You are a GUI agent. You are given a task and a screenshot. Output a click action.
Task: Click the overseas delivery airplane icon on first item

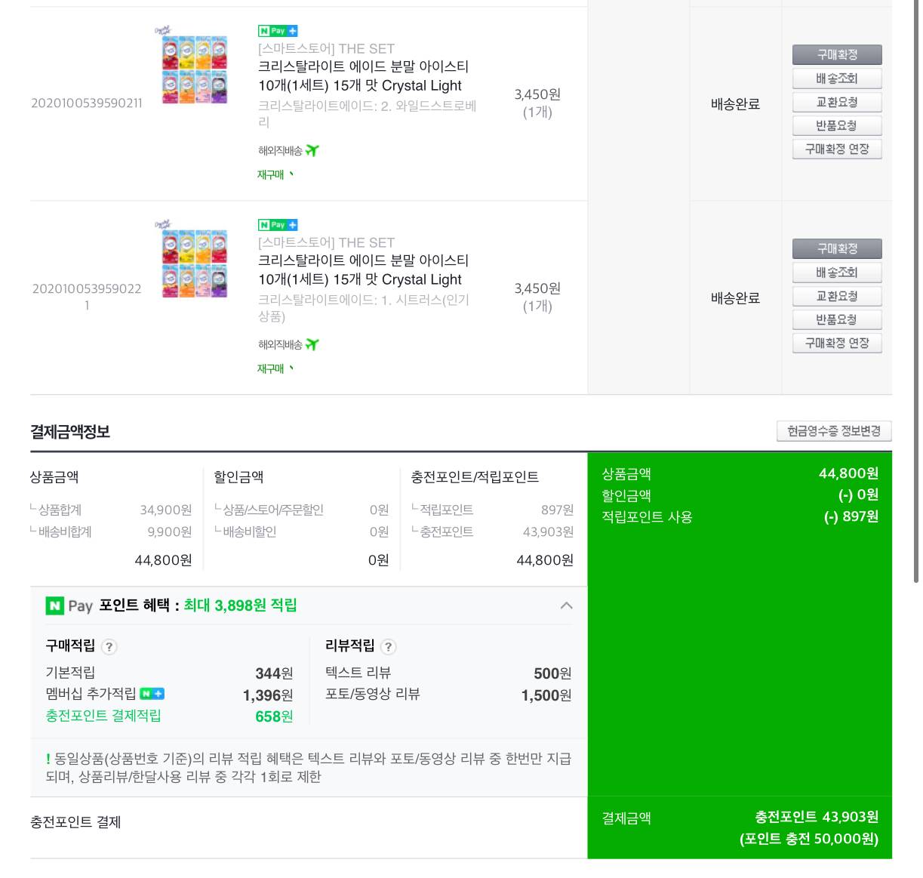312,151
